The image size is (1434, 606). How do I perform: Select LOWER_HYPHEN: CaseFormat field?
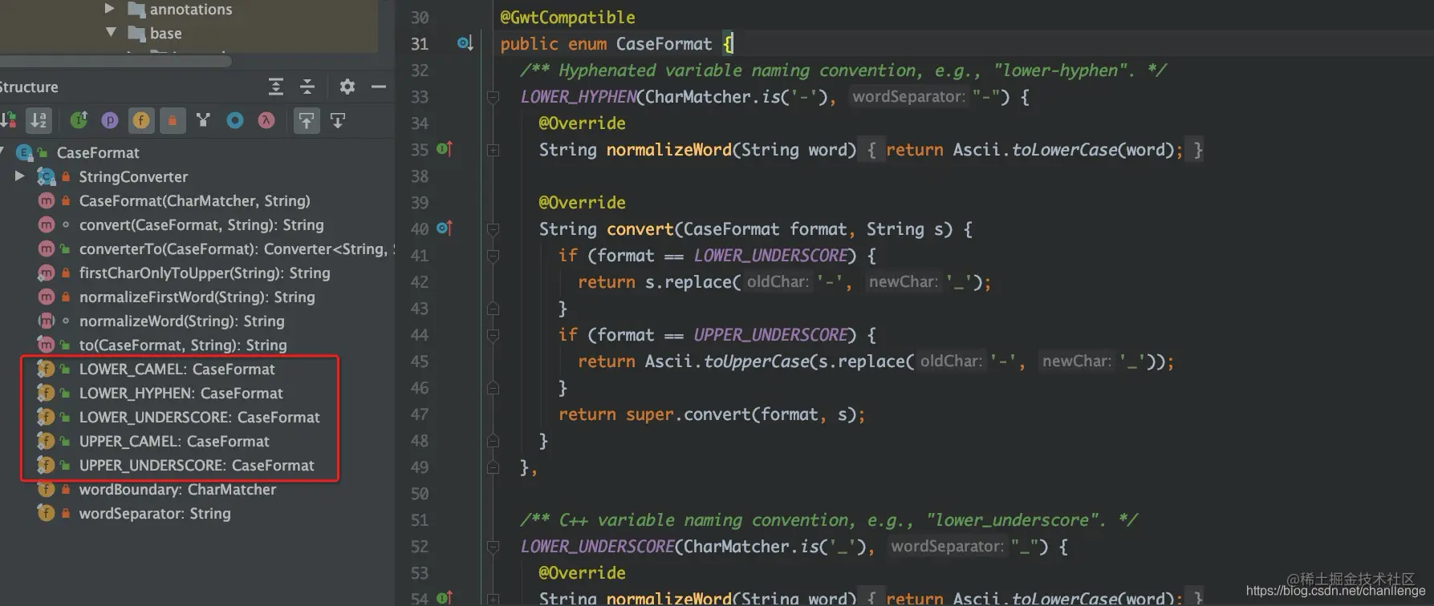click(181, 393)
